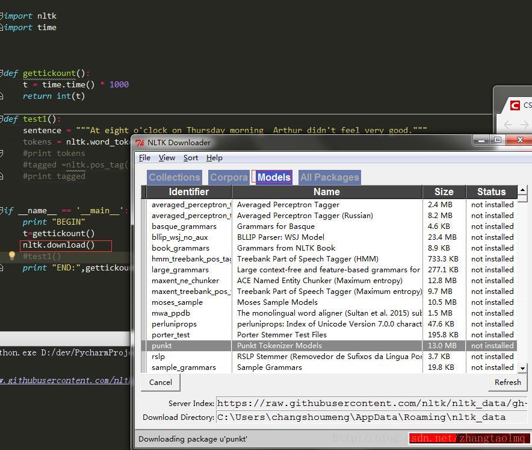
Task: Click the browser back arrow
Action: pos(507,125)
